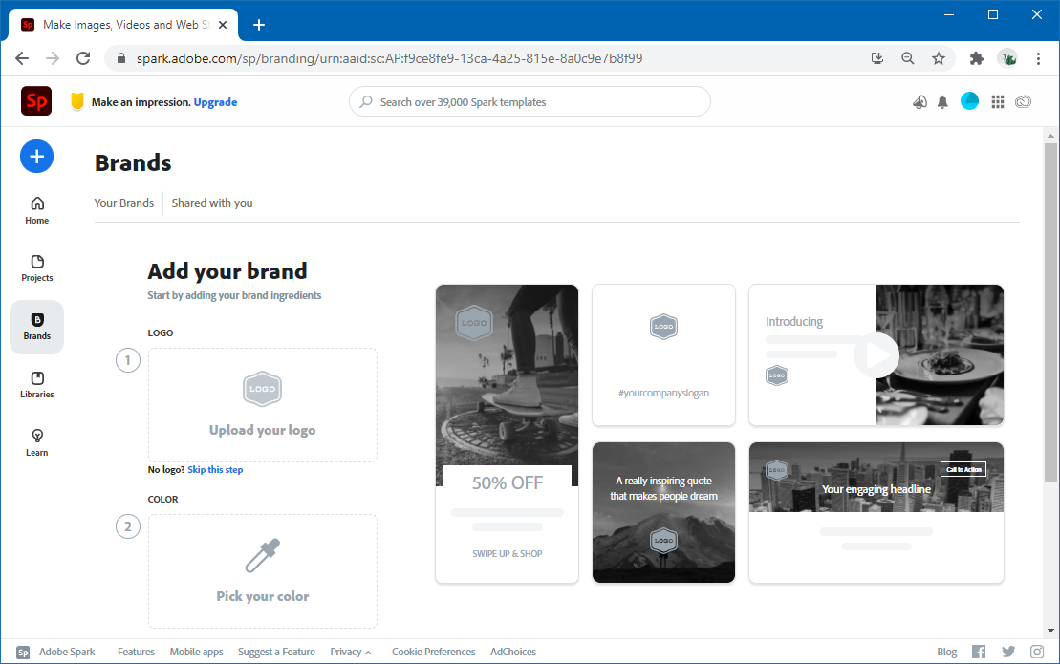Click the Instagram footer icon
Viewport: 1060px width, 664px height.
(1037, 652)
